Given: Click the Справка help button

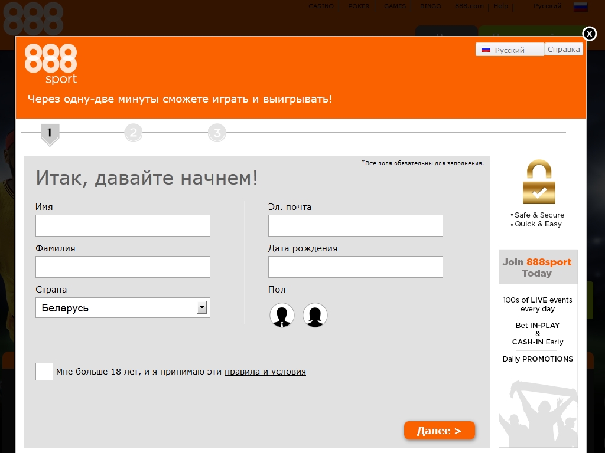Looking at the screenshot, I should tap(564, 50).
